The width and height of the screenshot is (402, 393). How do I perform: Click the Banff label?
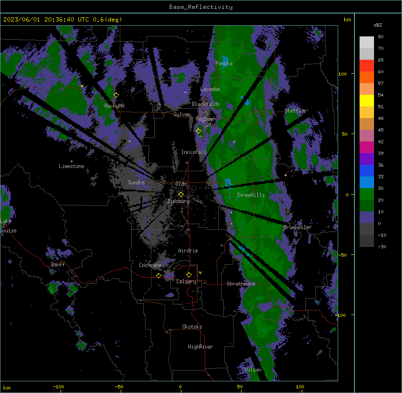[58, 265]
